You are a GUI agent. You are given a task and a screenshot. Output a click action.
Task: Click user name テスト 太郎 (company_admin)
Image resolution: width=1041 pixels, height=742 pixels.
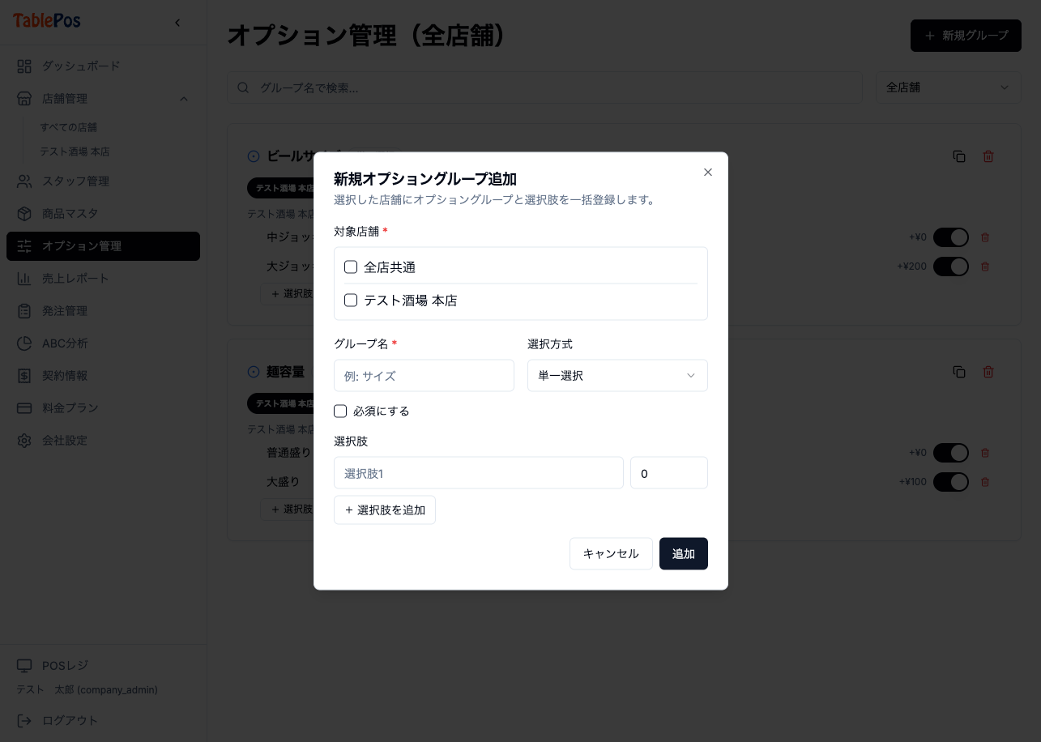[87, 690]
